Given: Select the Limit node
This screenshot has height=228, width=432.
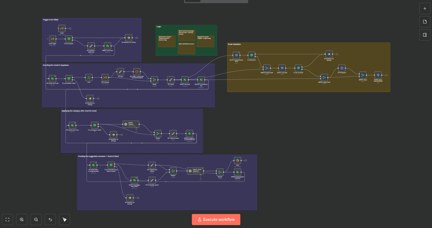Looking at the screenshot, I should [x=89, y=78].
